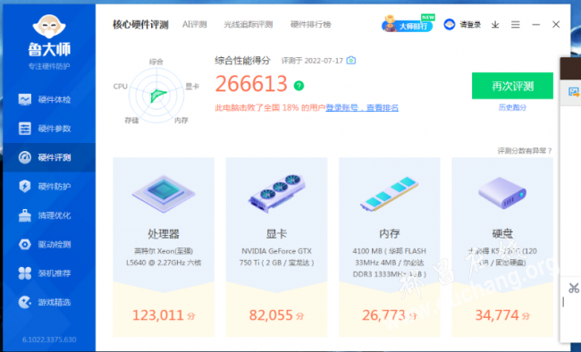Click the 处理器 chip icon
Viewport: 581px width, 352px height.
[x=164, y=193]
